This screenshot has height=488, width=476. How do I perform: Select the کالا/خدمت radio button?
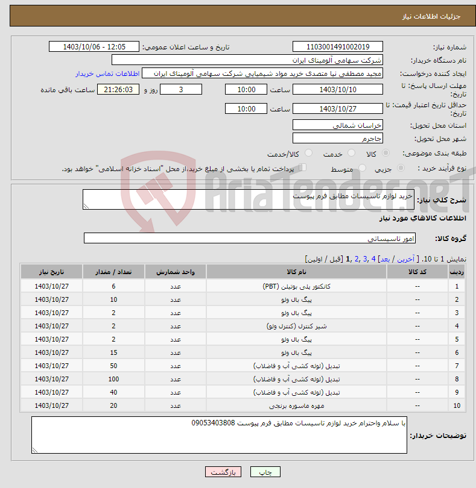tap(309, 153)
